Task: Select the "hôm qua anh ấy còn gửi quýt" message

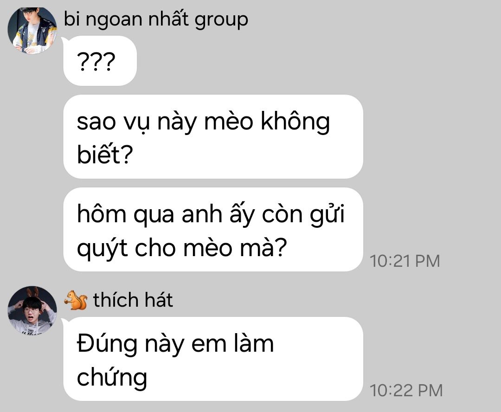Action: (x=213, y=230)
